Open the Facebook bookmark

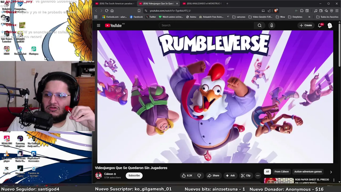click(136, 17)
